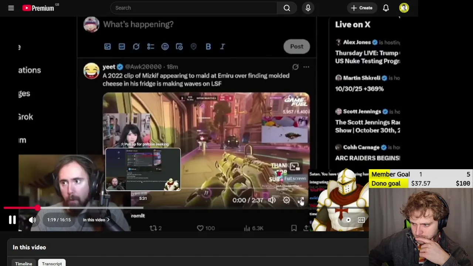This screenshot has height=266, width=473.
Task: Open Cohh Carnage ARC RAIDERS BEGINS entry
Action: click(x=367, y=153)
